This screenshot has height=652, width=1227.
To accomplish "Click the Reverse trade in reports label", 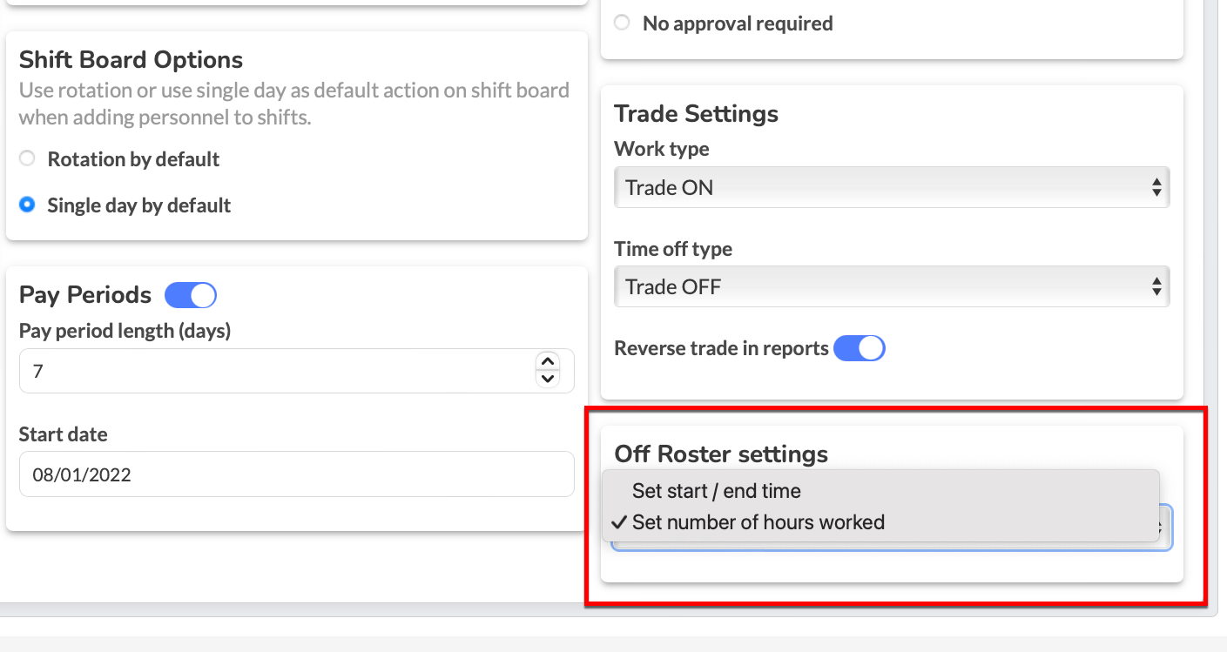I will [x=721, y=348].
